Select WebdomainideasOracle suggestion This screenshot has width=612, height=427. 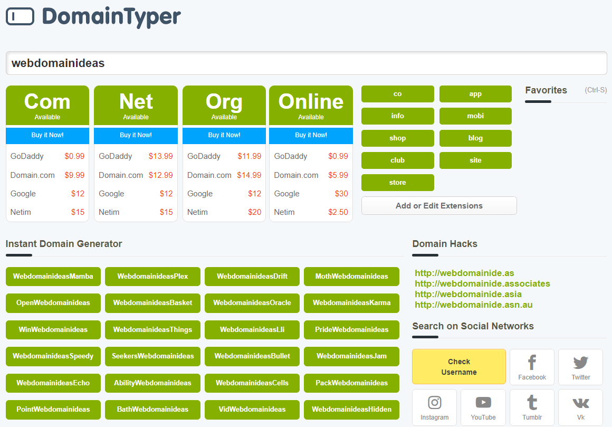(x=252, y=303)
